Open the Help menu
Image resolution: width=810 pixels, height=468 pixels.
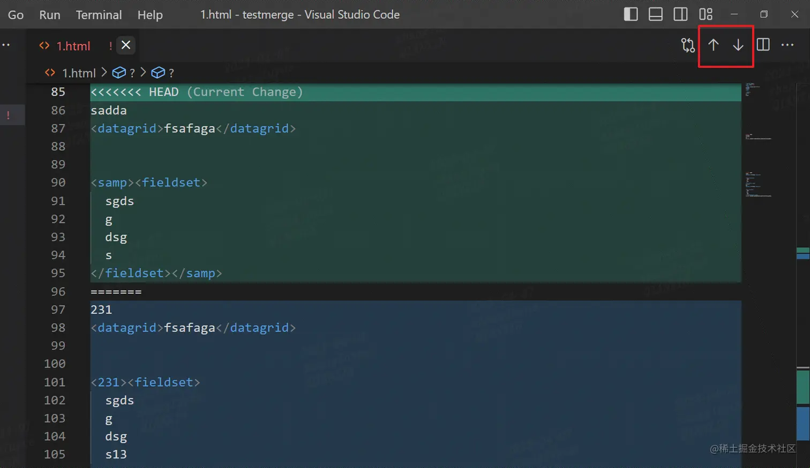[150, 14]
